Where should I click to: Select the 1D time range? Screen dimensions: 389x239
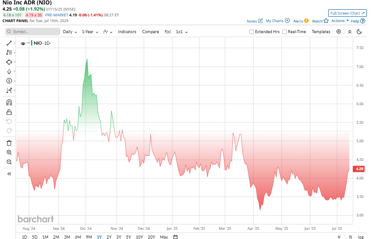pyautogui.click(x=24, y=237)
